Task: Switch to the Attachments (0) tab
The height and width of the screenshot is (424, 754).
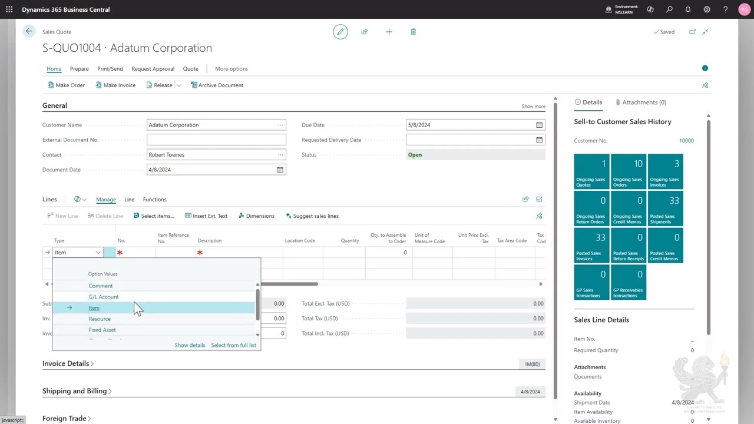Action: (x=640, y=102)
